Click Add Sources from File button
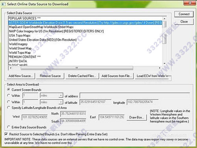 click(x=117, y=76)
